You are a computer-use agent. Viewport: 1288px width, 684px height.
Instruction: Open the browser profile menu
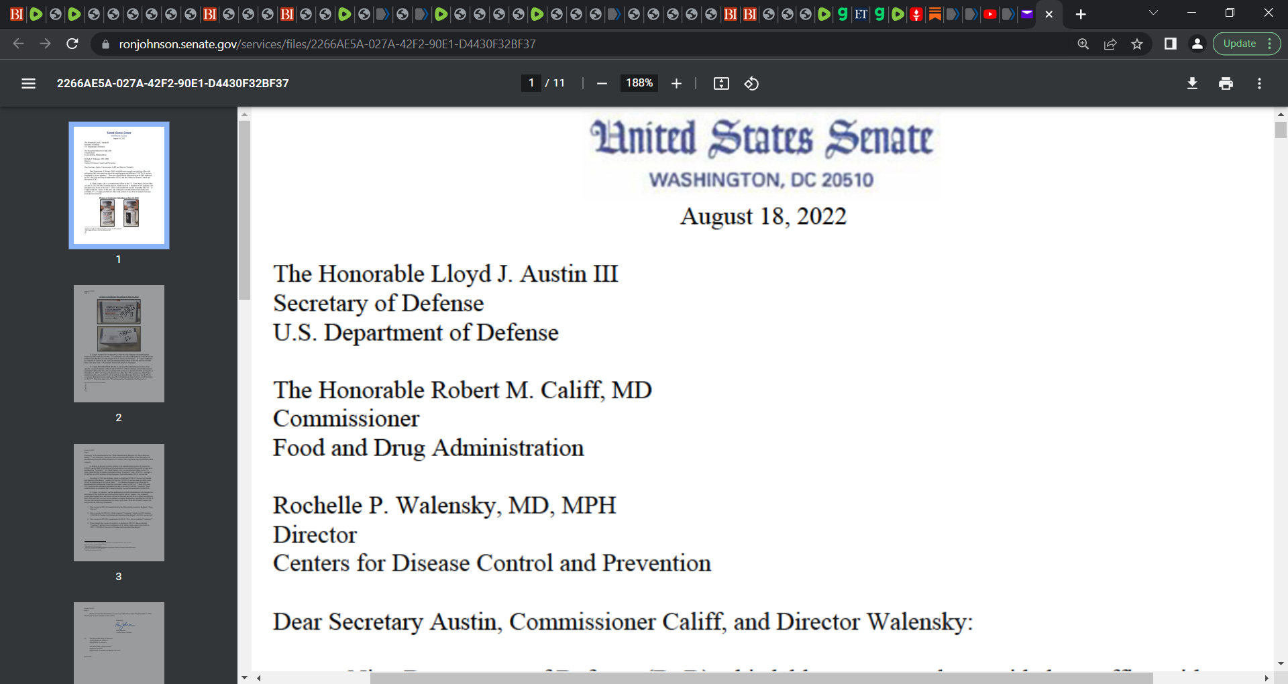tap(1197, 44)
